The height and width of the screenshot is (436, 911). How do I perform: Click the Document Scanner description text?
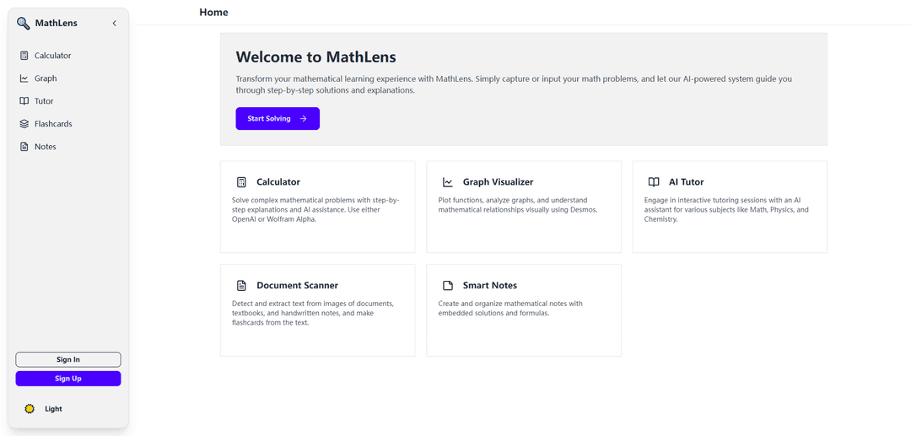point(313,314)
